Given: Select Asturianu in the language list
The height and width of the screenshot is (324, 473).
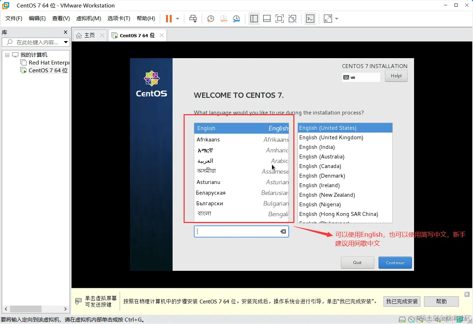Looking at the screenshot, I should click(241, 182).
